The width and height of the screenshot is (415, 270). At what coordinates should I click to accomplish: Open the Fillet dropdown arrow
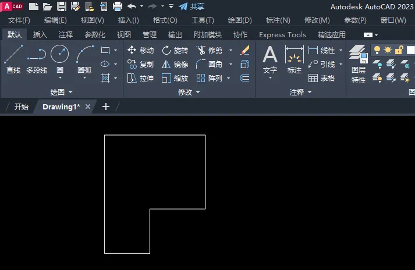(231, 64)
